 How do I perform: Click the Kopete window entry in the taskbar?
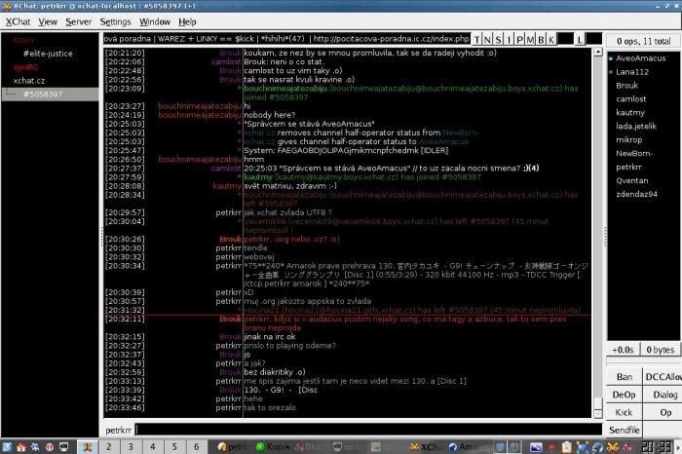(x=272, y=447)
